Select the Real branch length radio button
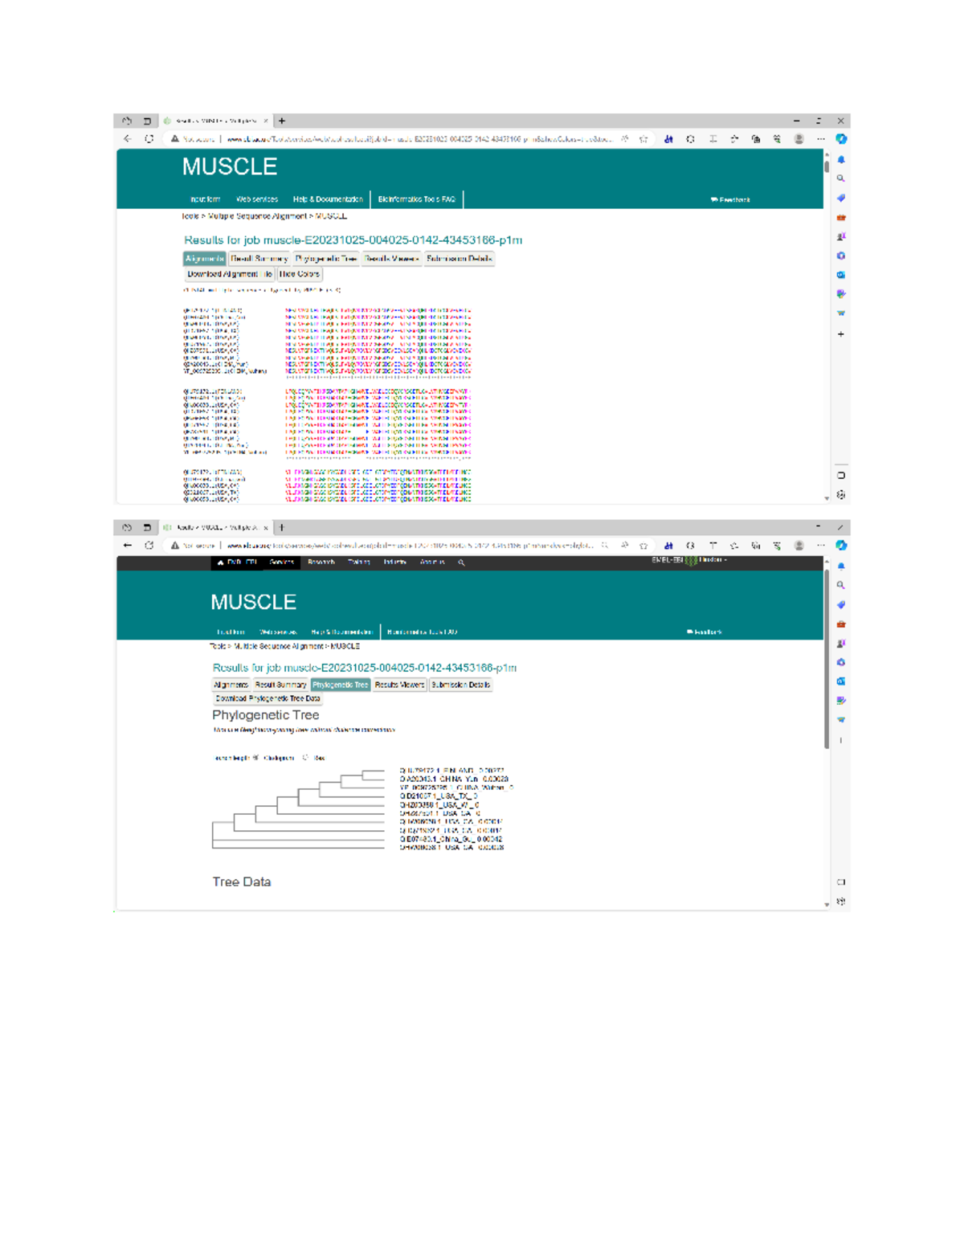The image size is (964, 1248). pos(304,759)
